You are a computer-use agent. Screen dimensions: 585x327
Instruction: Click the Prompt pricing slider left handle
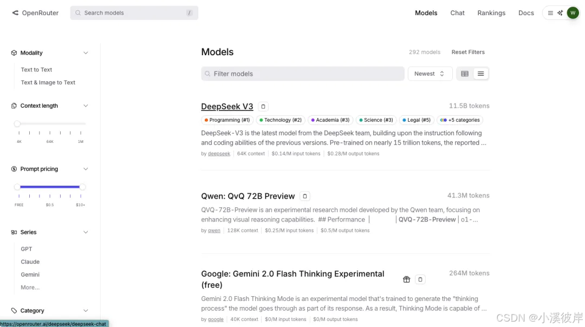coord(17,187)
